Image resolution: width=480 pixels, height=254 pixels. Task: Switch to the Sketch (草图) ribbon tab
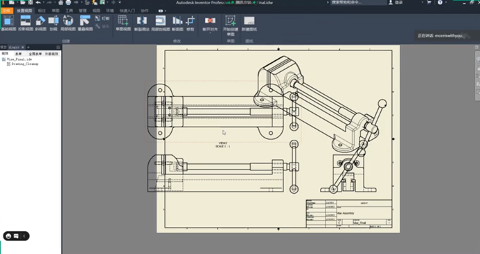pyautogui.click(x=55, y=10)
